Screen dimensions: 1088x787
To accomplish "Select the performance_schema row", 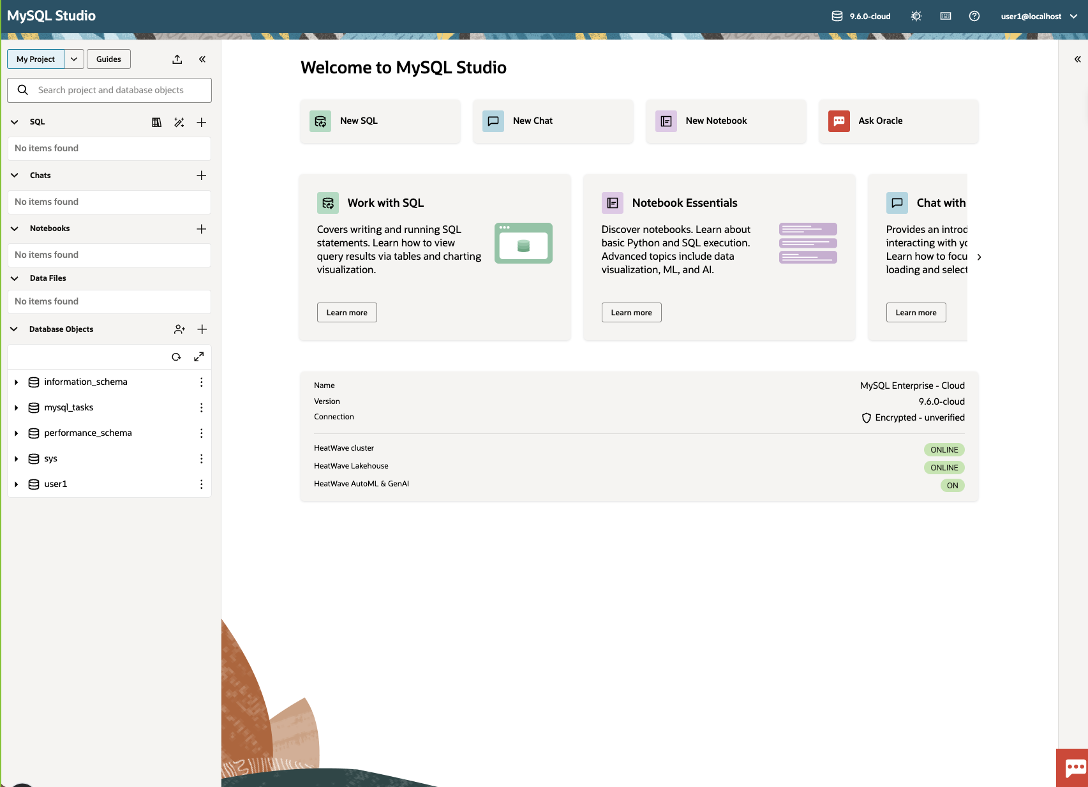I will tap(109, 433).
